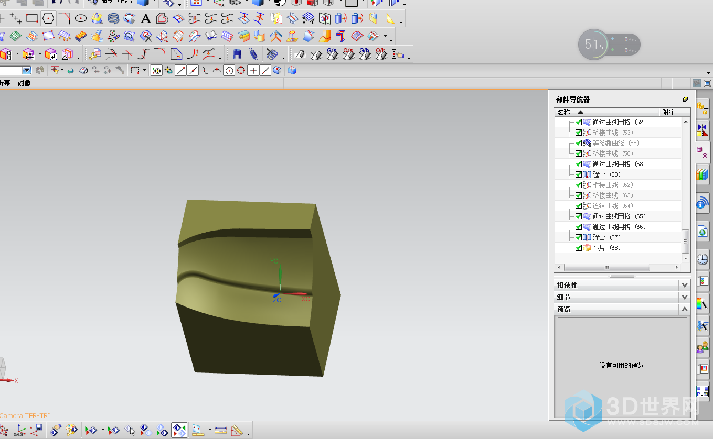Expand the 细节 panel section
The width and height of the screenshot is (713, 439).
[684, 297]
